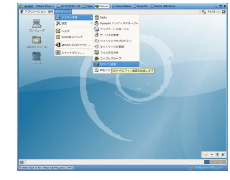
Task: Open ネットワークの管理 entry
Action: (116, 46)
